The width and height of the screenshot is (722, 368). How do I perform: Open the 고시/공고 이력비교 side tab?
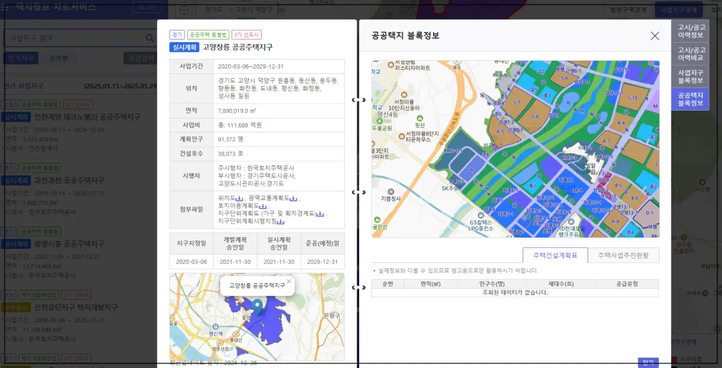coord(690,54)
